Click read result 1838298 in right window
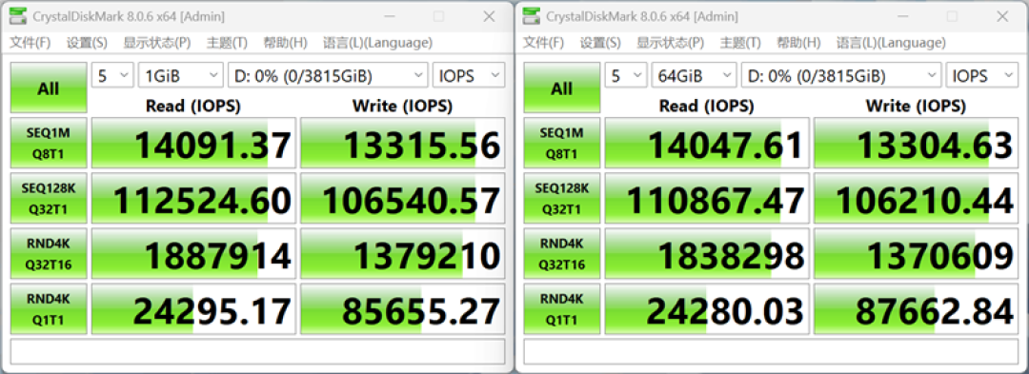 707,254
